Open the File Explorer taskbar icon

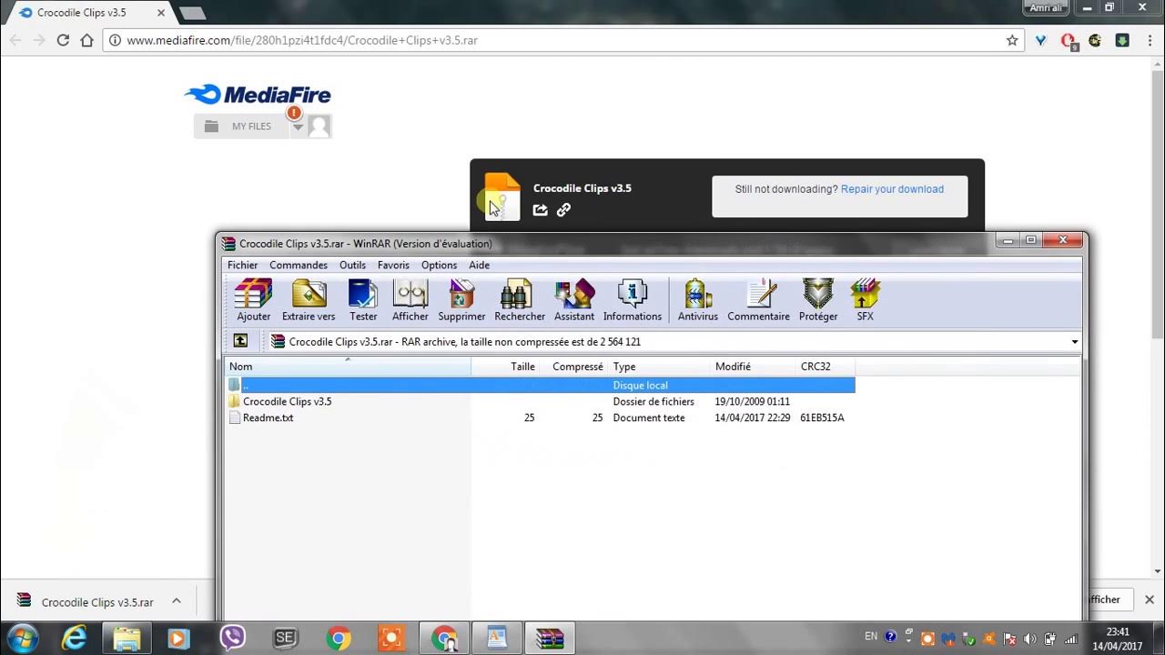coord(127,639)
